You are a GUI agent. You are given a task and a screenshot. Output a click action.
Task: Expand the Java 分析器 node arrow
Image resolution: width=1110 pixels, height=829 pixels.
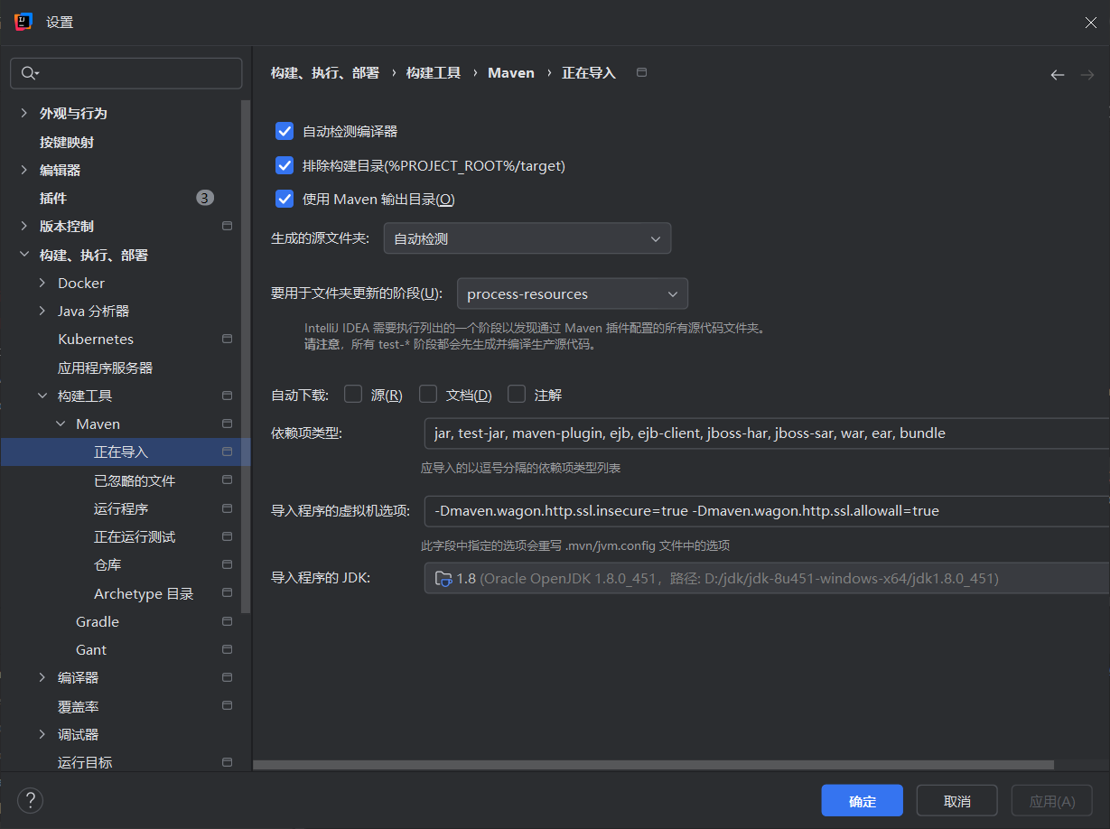click(42, 311)
